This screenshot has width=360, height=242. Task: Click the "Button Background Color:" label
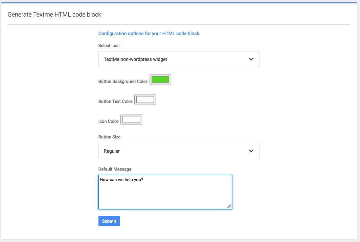pyautogui.click(x=123, y=82)
